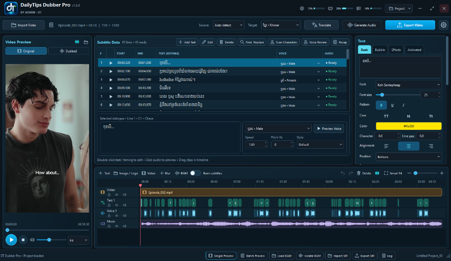
Task: Lock the Music track
Action: pyautogui.click(x=109, y=226)
